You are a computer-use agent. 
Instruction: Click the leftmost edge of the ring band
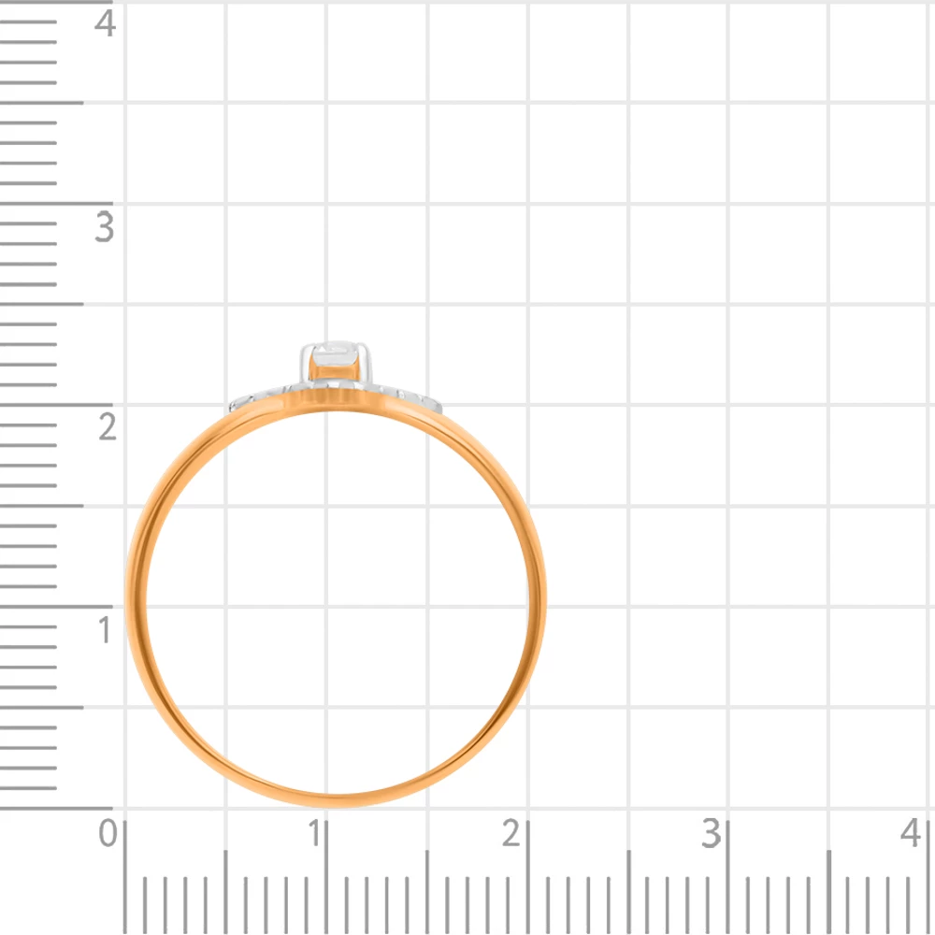(x=133, y=598)
